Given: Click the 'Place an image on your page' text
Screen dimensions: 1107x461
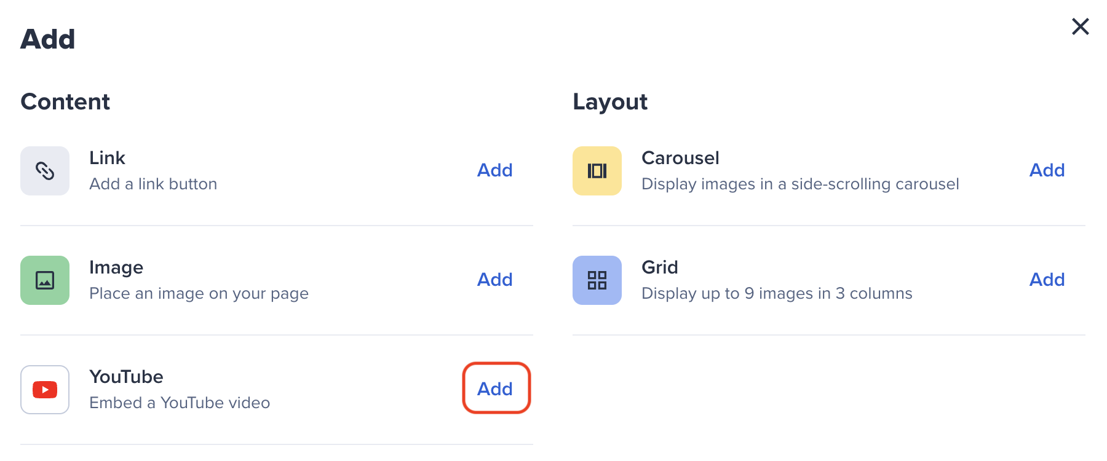Looking at the screenshot, I should [199, 294].
